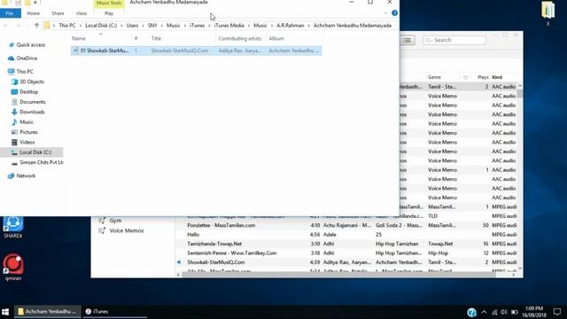Open the Music folder in sidebar
This screenshot has width=567, height=319.
[x=27, y=122]
